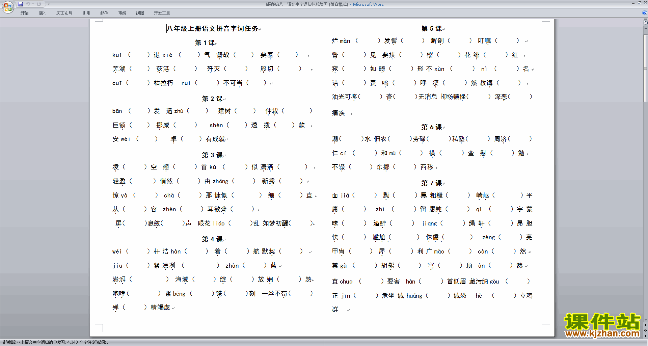
Task: Click the phrase 一丝不苟 in lesson 4
Action: click(x=274, y=294)
